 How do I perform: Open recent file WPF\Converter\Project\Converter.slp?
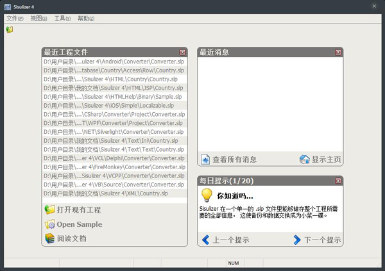point(115,123)
